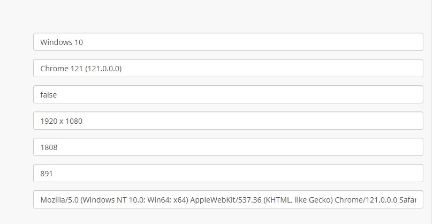Select the Mozilla/5.0 user agent field
Screen dimensions: 433x224
point(228,199)
